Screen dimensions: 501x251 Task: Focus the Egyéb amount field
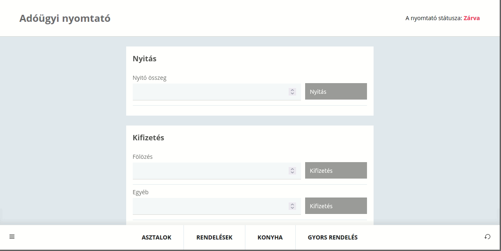pos(217,206)
